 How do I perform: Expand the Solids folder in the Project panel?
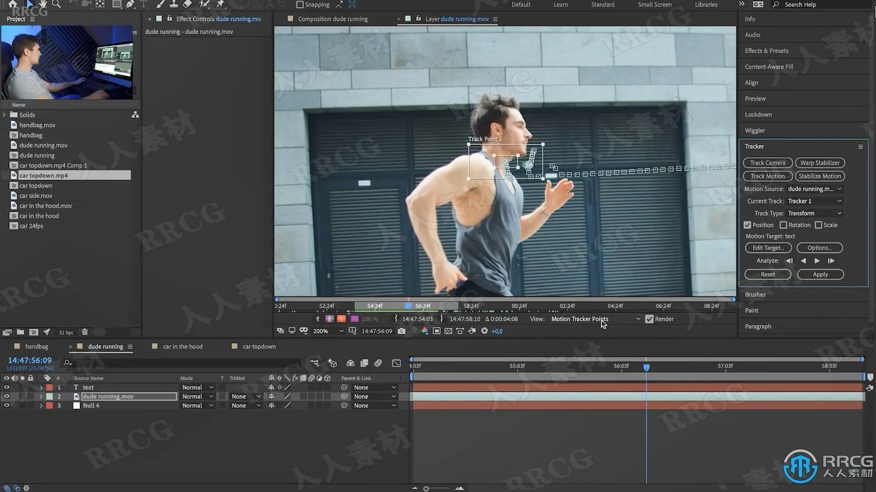(5, 115)
